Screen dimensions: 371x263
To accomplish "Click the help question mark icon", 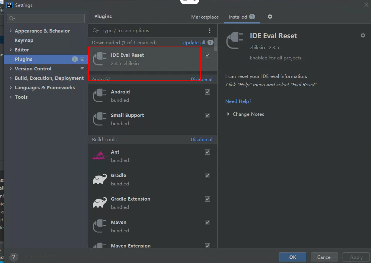I will tap(13, 257).
